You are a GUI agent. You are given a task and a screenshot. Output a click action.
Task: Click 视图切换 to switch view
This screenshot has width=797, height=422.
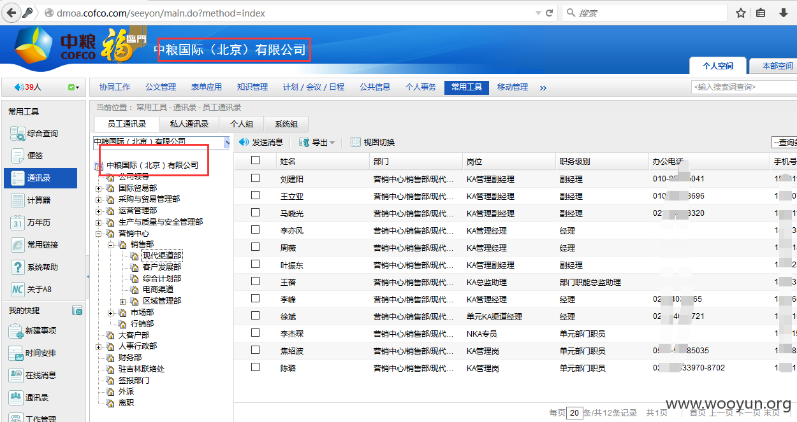372,143
